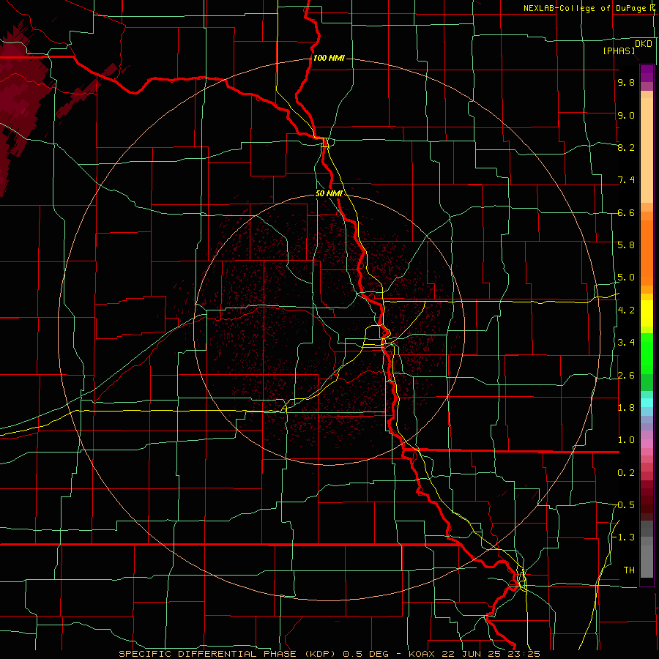Image resolution: width=659 pixels, height=659 pixels.
Task: Pick the pink segment of the color bar
Action: (647, 444)
